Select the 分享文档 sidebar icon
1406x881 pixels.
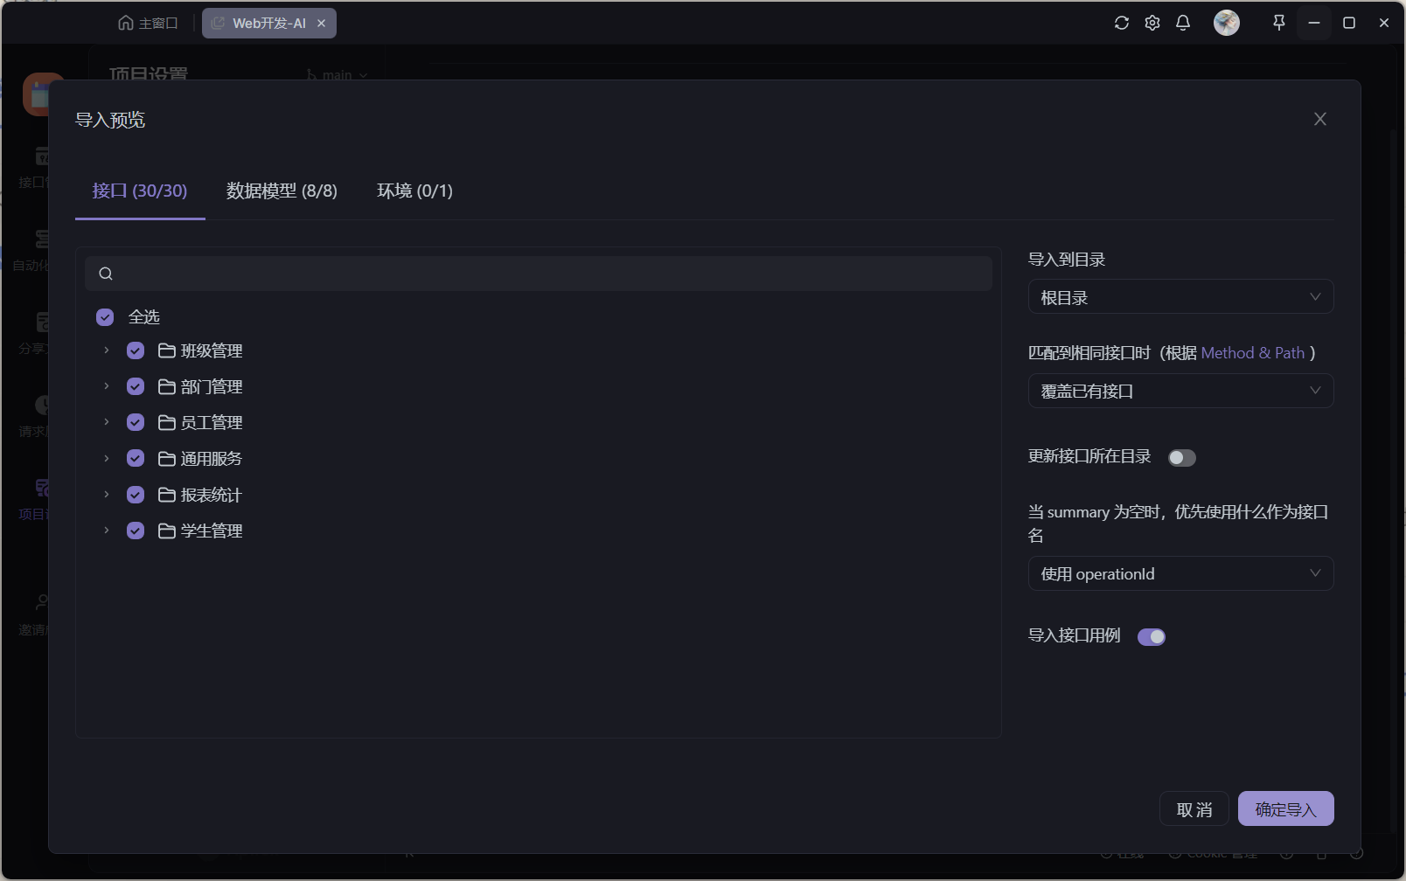(x=35, y=332)
